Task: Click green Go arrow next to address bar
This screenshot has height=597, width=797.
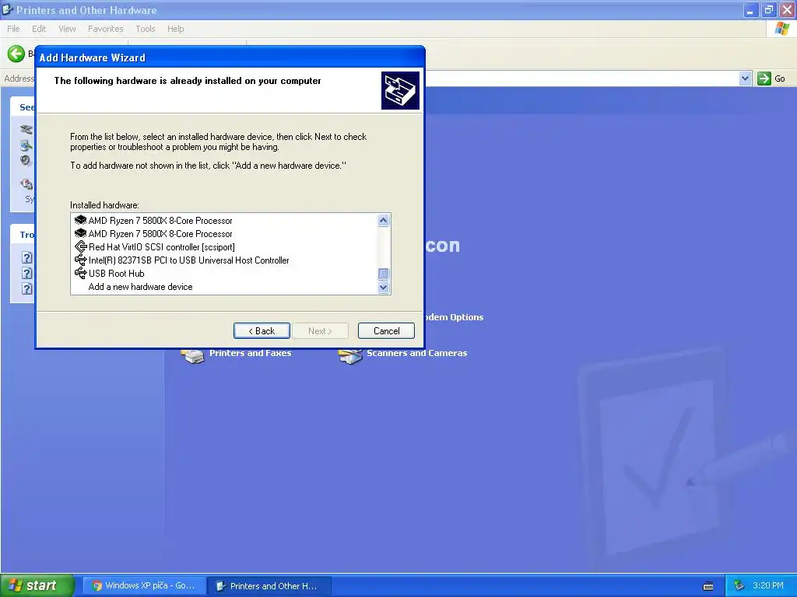Action: point(764,79)
